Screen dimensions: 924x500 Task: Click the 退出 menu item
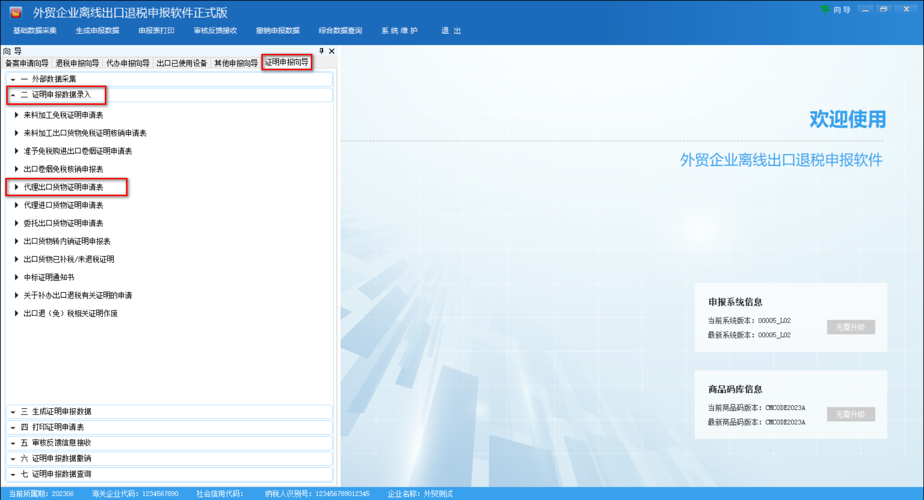pos(450,30)
